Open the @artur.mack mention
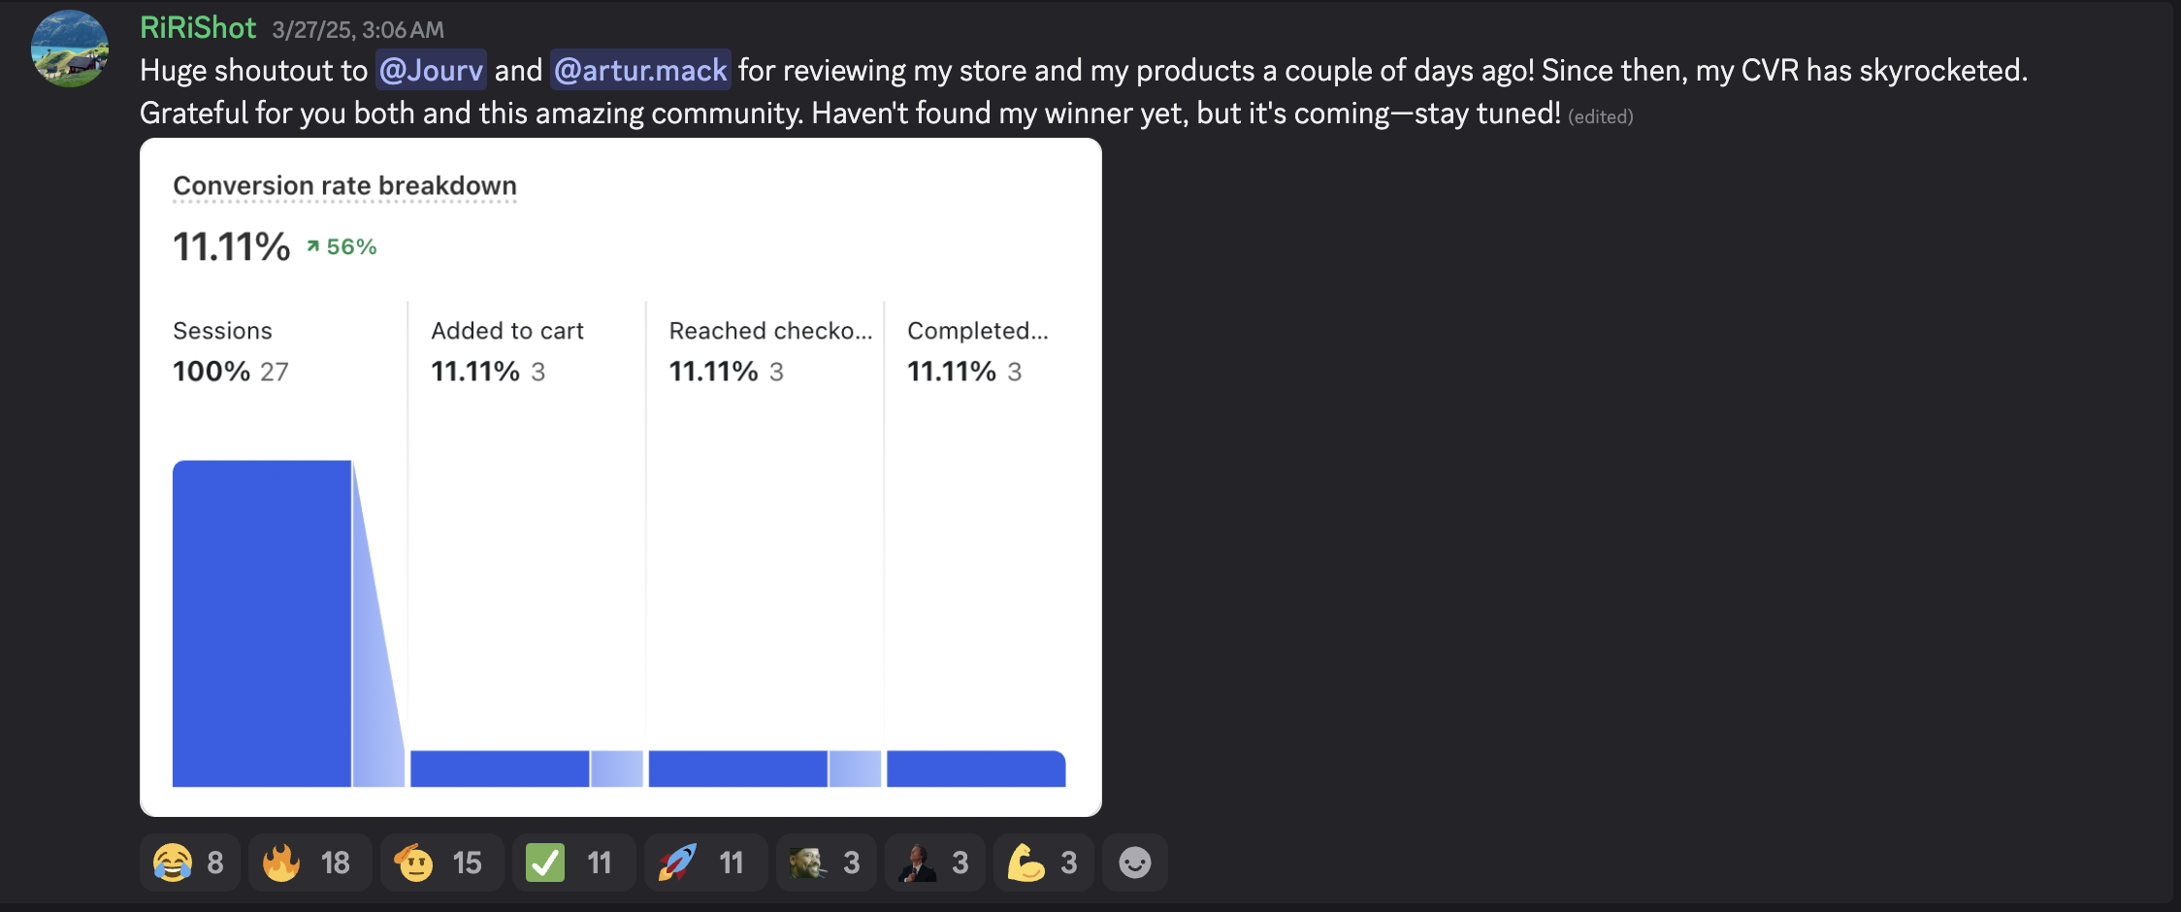Image resolution: width=2181 pixels, height=912 pixels. 640,70
